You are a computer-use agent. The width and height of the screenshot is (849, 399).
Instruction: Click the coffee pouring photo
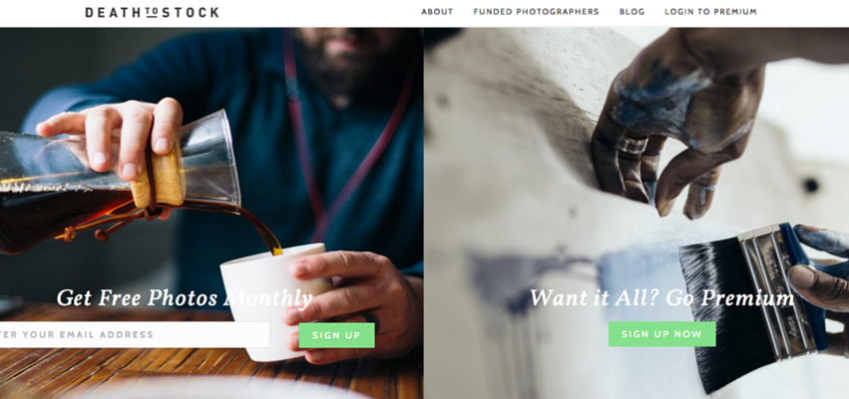(x=212, y=213)
